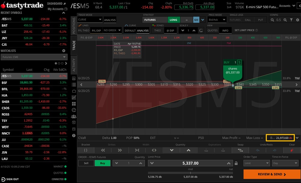
Task: Increase quantity in the order toolbar
Action: tap(188, 150)
